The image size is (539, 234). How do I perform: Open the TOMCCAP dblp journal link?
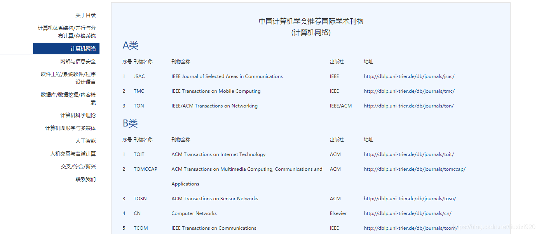[x=414, y=169]
